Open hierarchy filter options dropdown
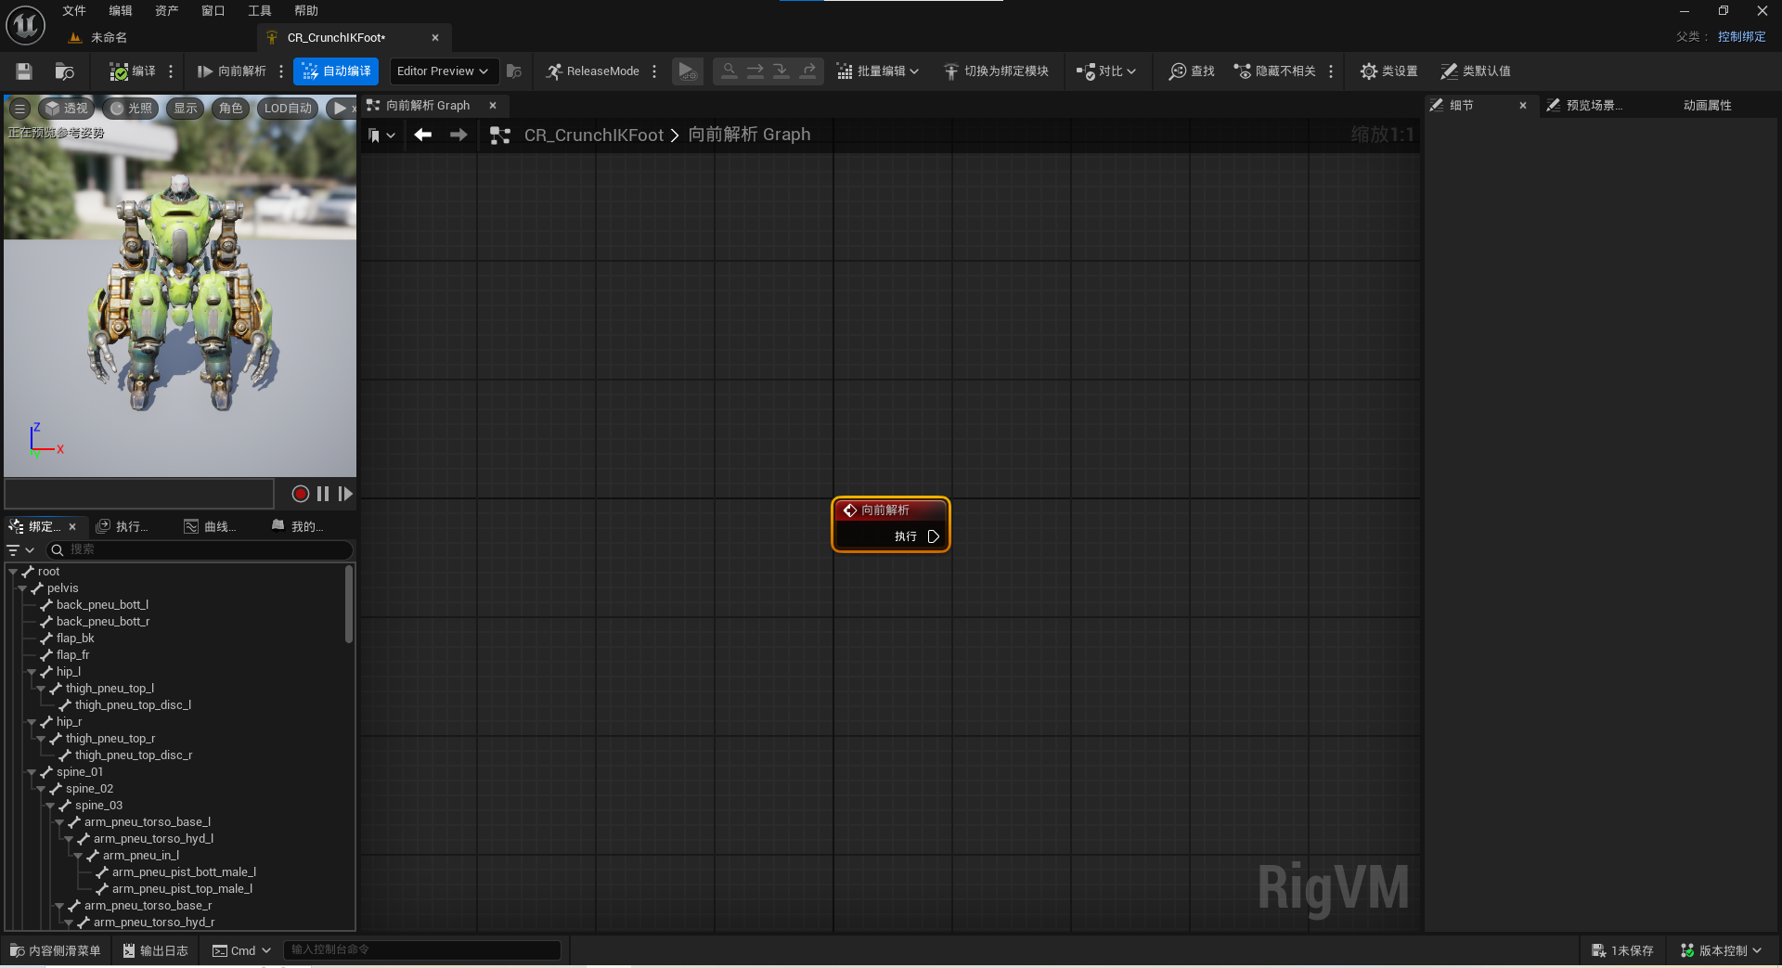The height and width of the screenshot is (968, 1782). coord(20,550)
